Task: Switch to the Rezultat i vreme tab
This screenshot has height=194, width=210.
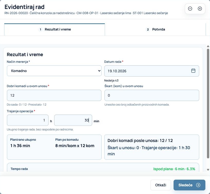Action: point(54,29)
